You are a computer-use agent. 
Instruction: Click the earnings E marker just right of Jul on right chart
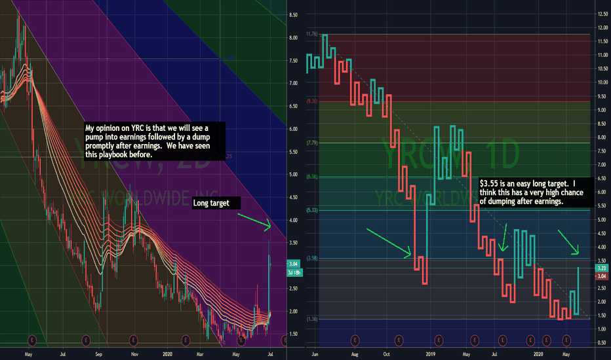(x=502, y=340)
